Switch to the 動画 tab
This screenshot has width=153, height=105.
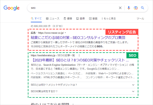(93, 19)
